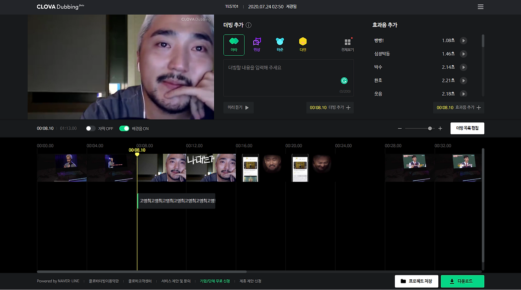Viewport: 521px width, 290px height.
Task: Play the 박수 sound effect
Action: tap(463, 68)
